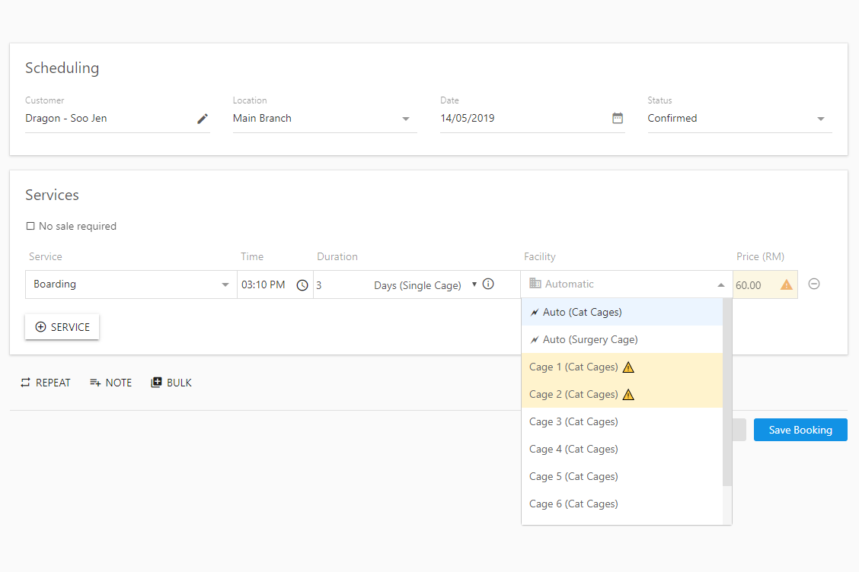The width and height of the screenshot is (859, 572).
Task: Choose Cage 5 (Cat Cages) from the list
Action: [x=573, y=476]
